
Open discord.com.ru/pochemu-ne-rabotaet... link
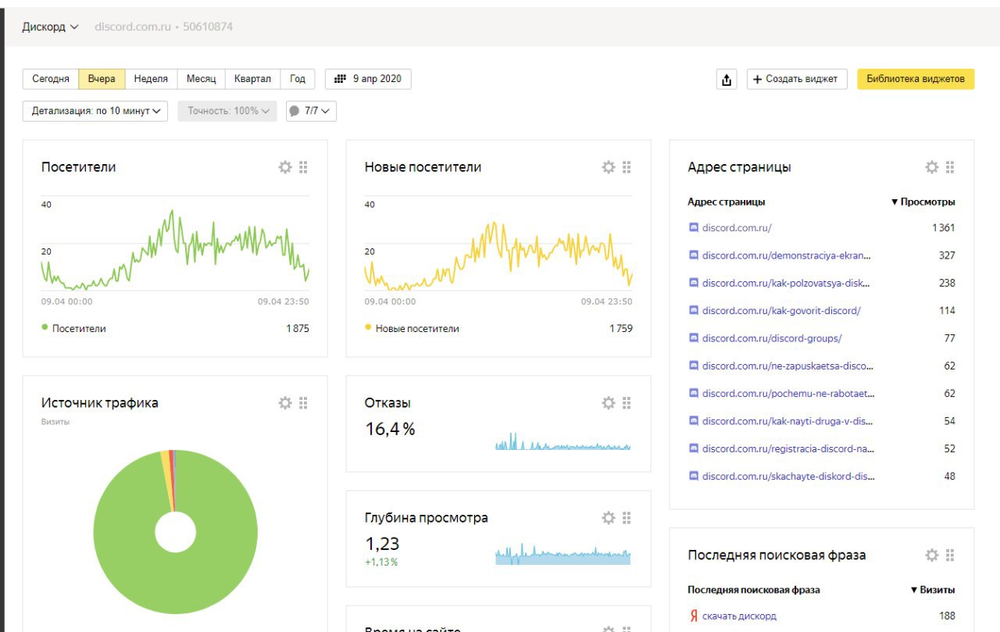(x=788, y=394)
